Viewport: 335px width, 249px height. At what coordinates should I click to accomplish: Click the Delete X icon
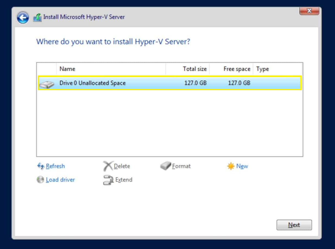click(108, 166)
